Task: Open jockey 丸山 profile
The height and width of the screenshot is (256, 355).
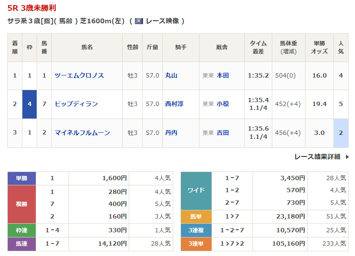Action: coord(171,75)
